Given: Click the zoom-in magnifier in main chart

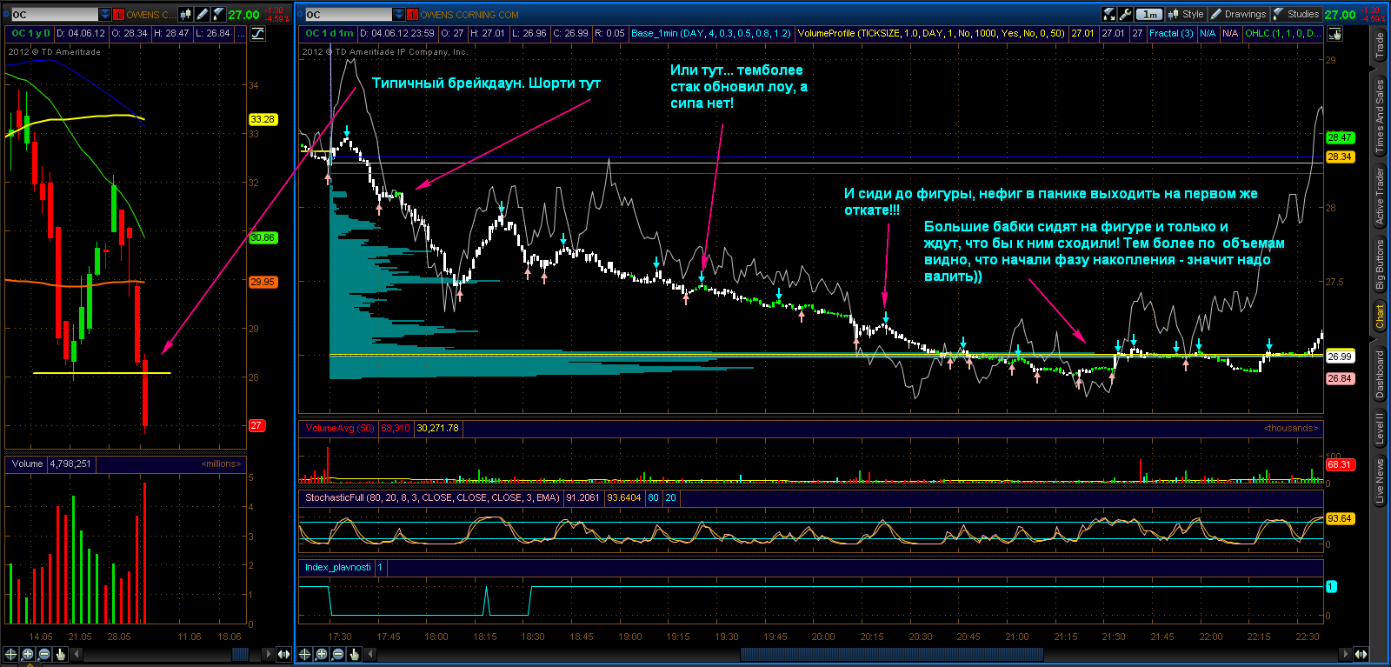Looking at the screenshot, I should pos(321,654).
